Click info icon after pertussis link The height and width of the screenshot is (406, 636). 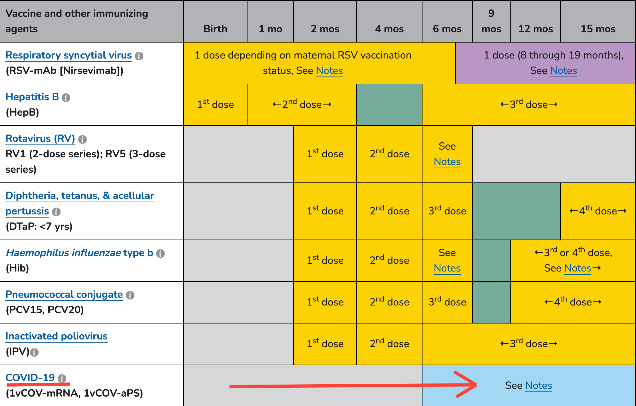point(56,212)
